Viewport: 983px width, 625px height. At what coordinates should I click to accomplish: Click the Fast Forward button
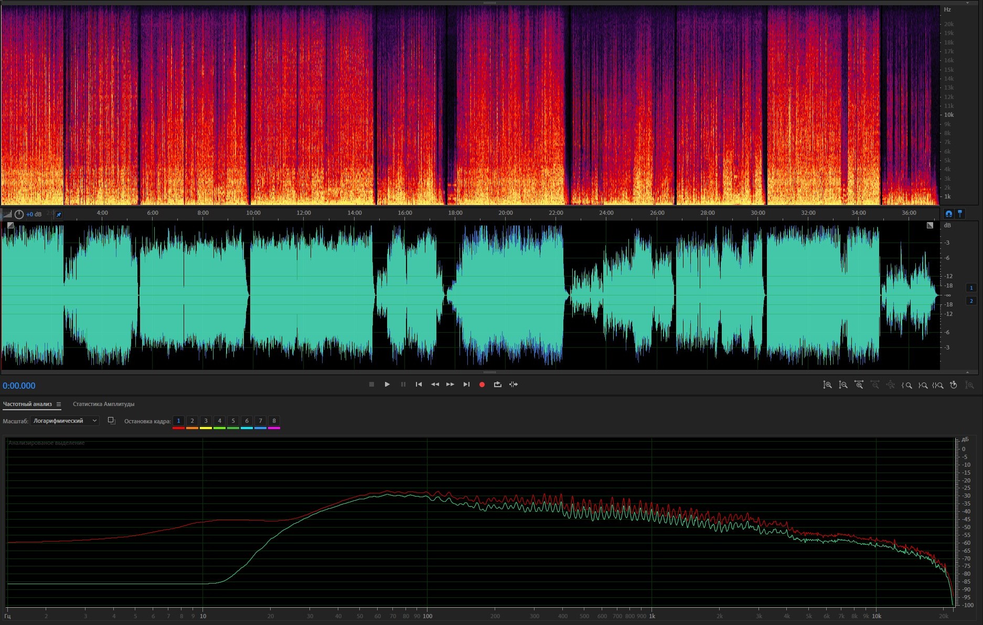click(450, 385)
